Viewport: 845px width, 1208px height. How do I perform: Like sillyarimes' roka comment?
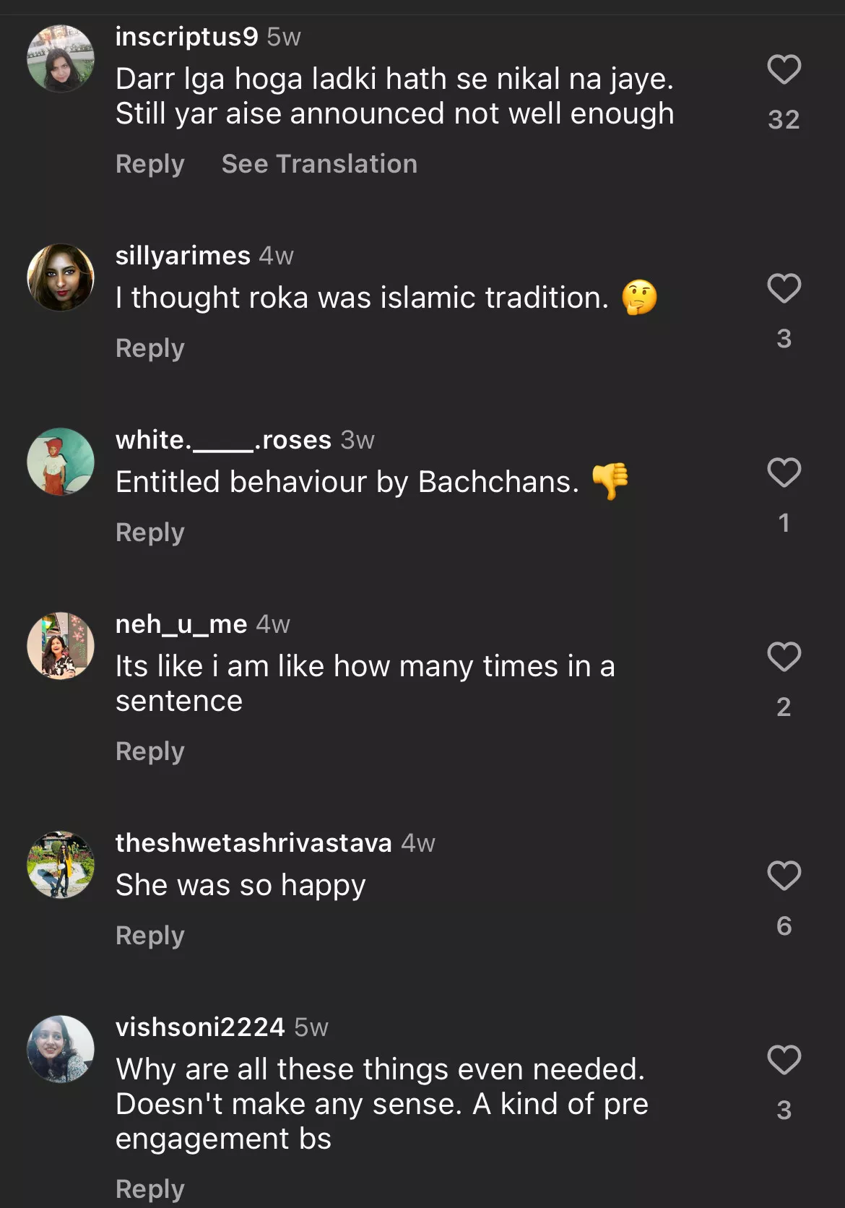tap(784, 289)
